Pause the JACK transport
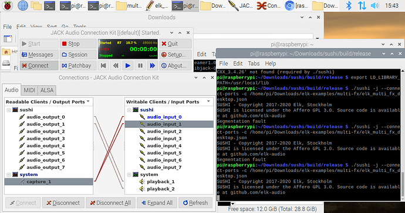 (140, 66)
